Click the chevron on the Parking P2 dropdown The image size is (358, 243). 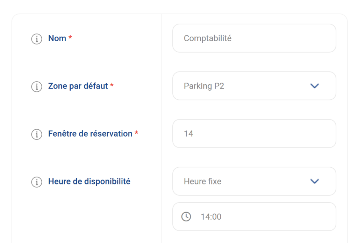click(314, 86)
